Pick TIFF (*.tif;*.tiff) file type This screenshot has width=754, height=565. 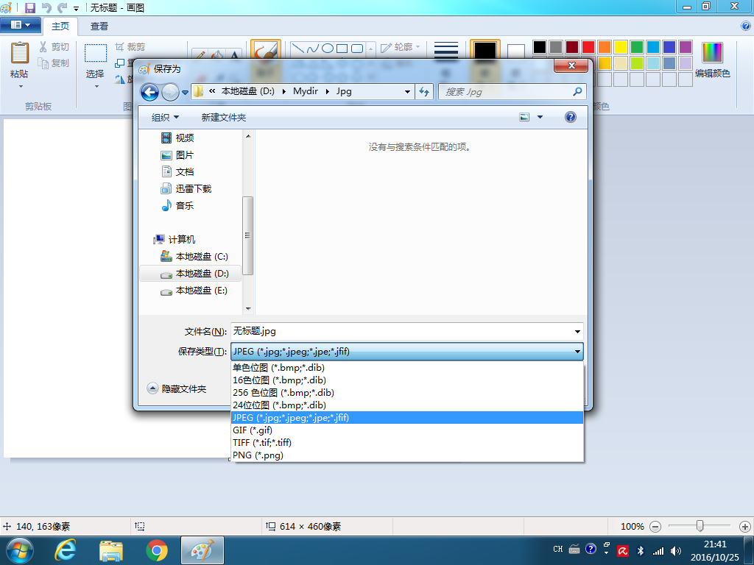click(x=407, y=442)
